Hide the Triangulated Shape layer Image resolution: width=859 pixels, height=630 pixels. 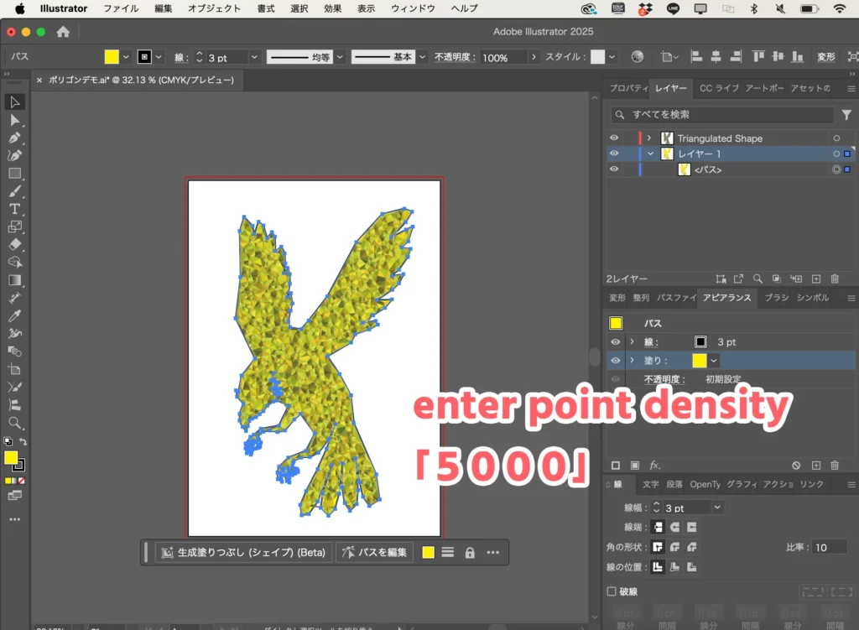point(614,138)
